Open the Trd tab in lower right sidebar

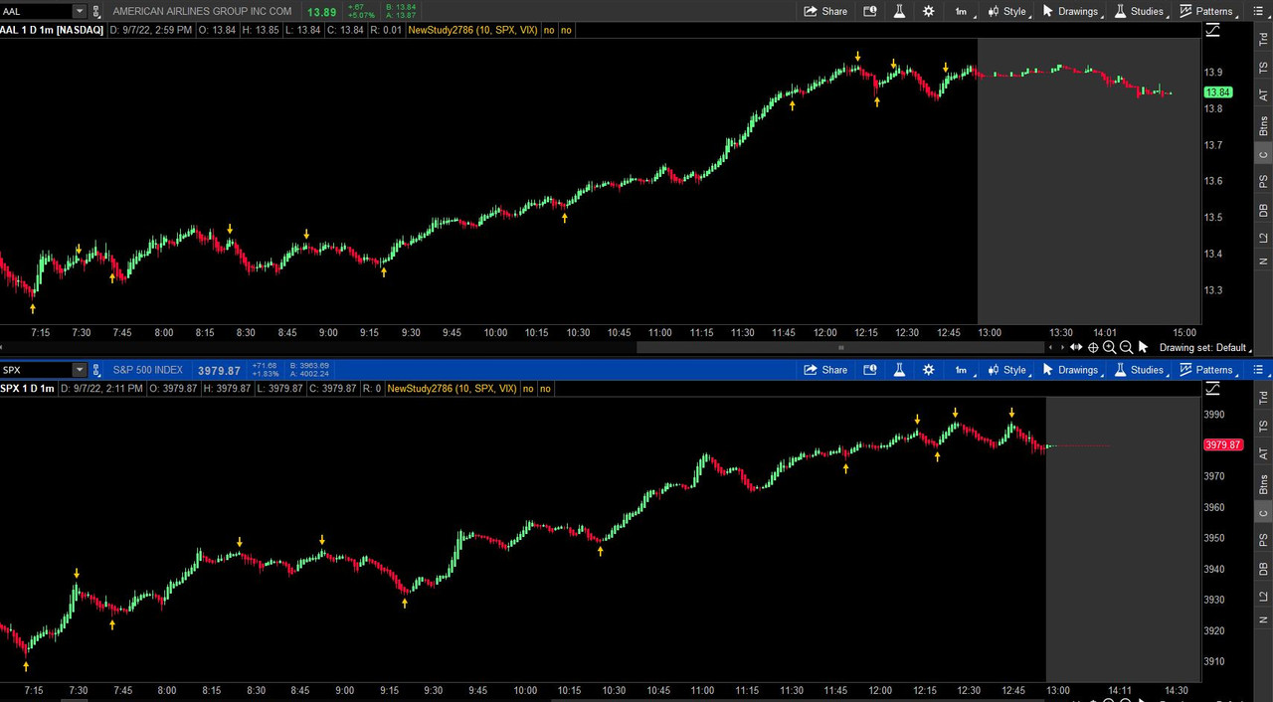[1263, 396]
